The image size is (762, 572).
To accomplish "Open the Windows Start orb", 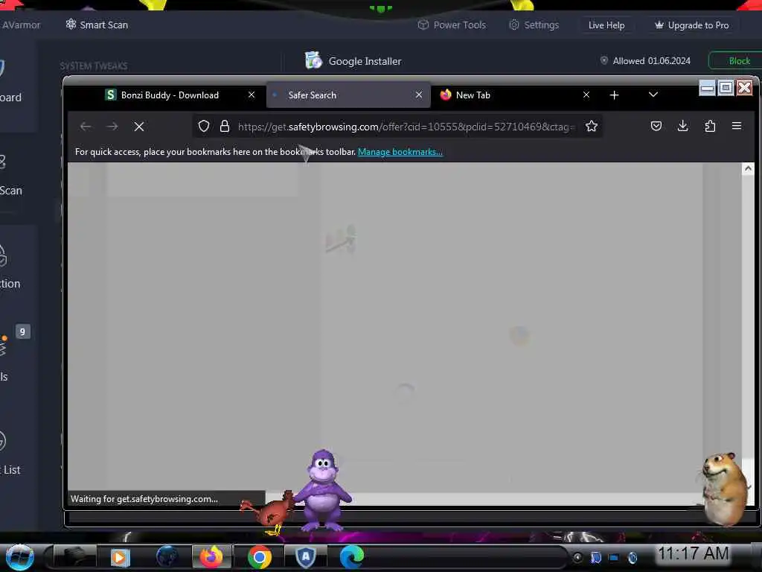I will (x=19, y=557).
